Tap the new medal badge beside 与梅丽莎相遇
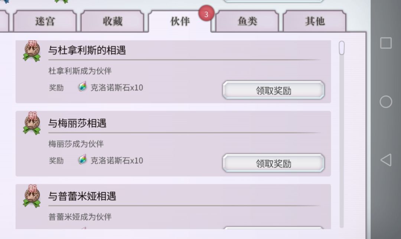Screen dimensions: 401x239 (x=32, y=123)
